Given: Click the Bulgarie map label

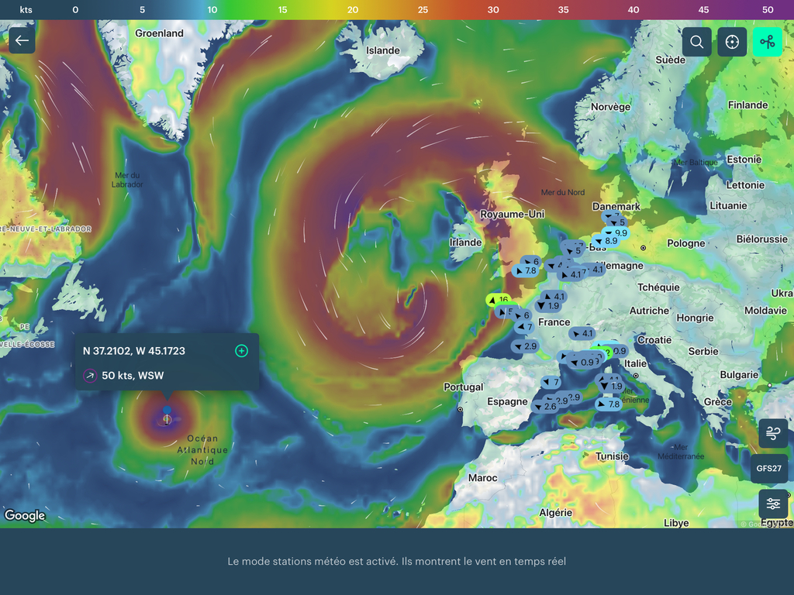Looking at the screenshot, I should click(739, 375).
